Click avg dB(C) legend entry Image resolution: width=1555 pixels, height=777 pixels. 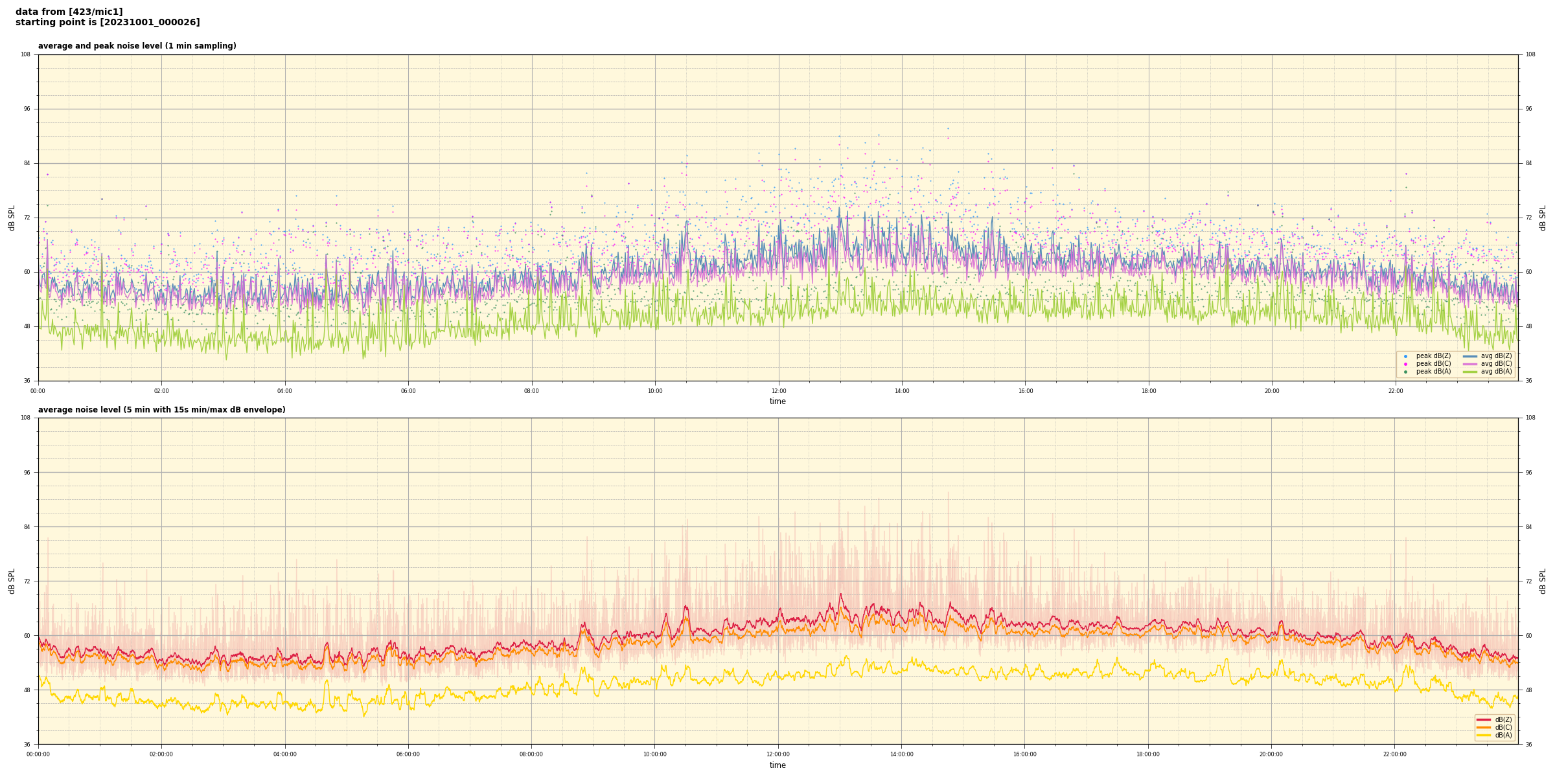click(1470, 364)
